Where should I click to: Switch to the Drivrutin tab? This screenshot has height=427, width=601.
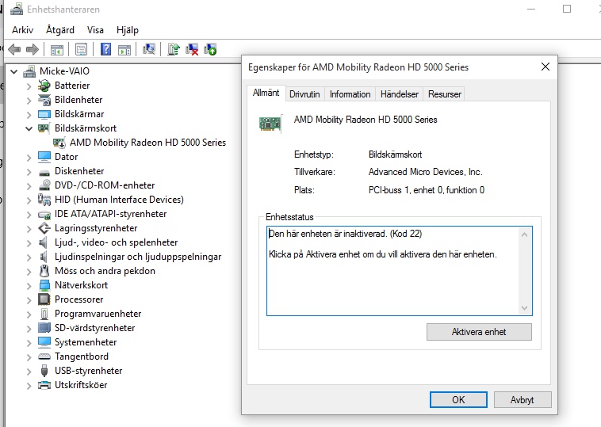304,94
